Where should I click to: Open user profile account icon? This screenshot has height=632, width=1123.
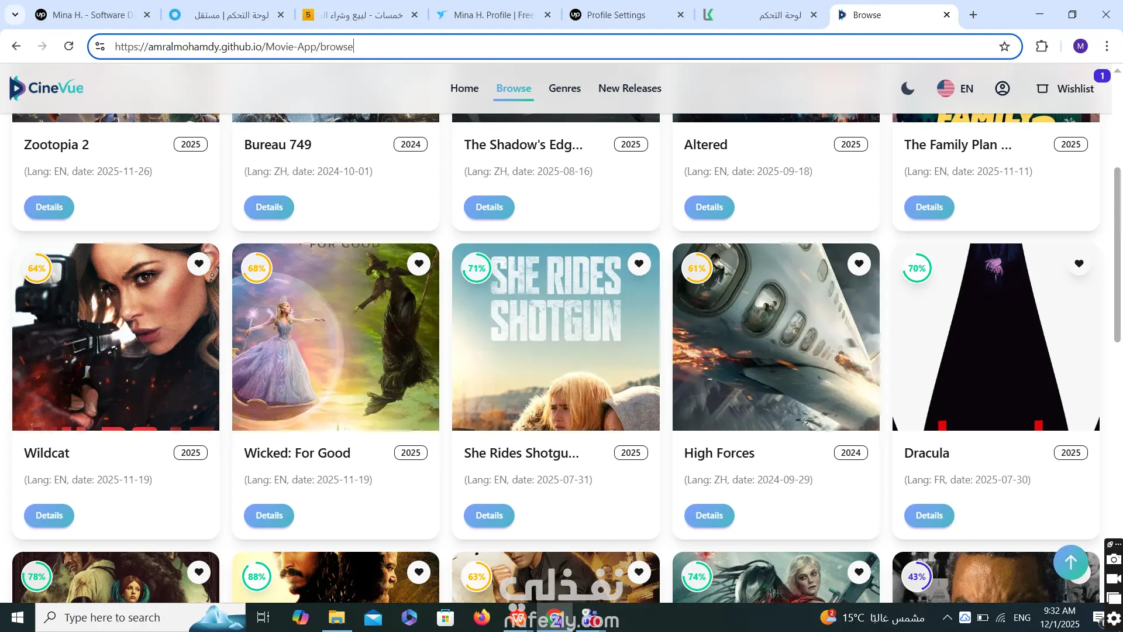click(1002, 88)
